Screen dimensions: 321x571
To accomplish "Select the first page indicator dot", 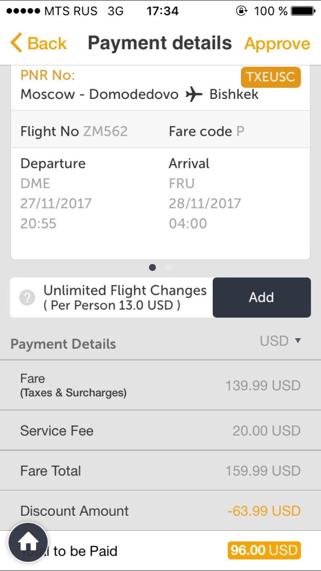I will pyautogui.click(x=152, y=268).
